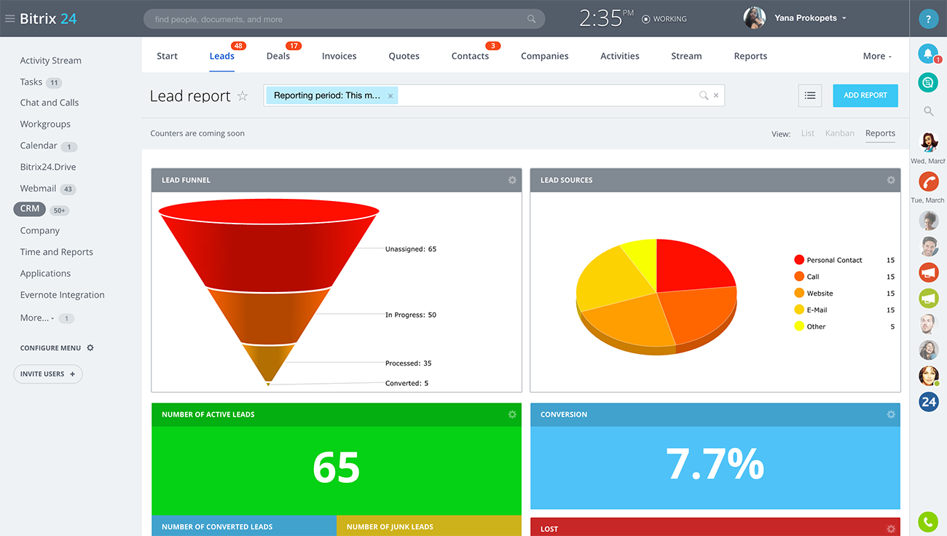Expand the More item in left sidebar
947x536 pixels.
tap(36, 318)
